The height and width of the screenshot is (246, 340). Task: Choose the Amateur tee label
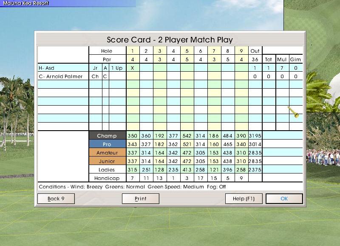pos(107,153)
